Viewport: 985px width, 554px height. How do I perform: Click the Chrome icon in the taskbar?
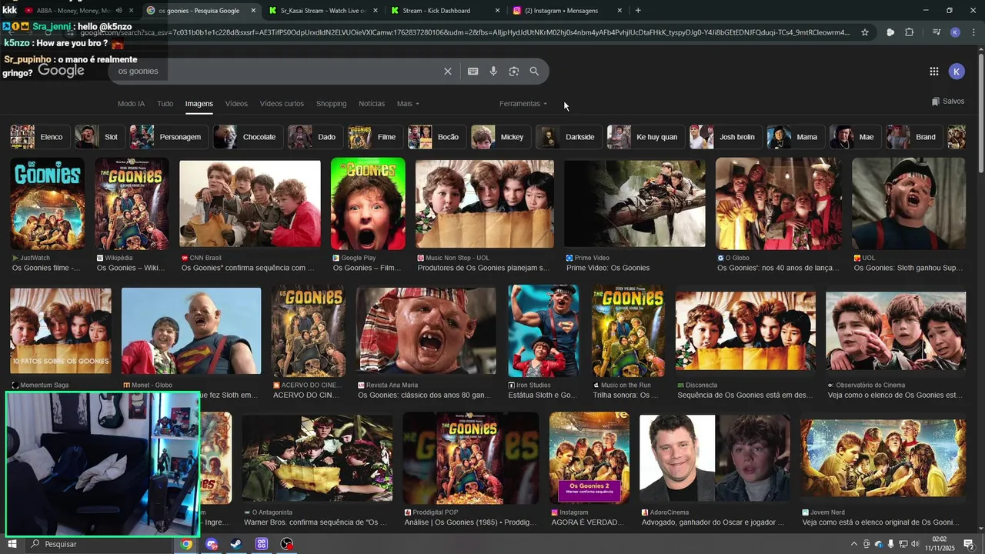point(186,544)
